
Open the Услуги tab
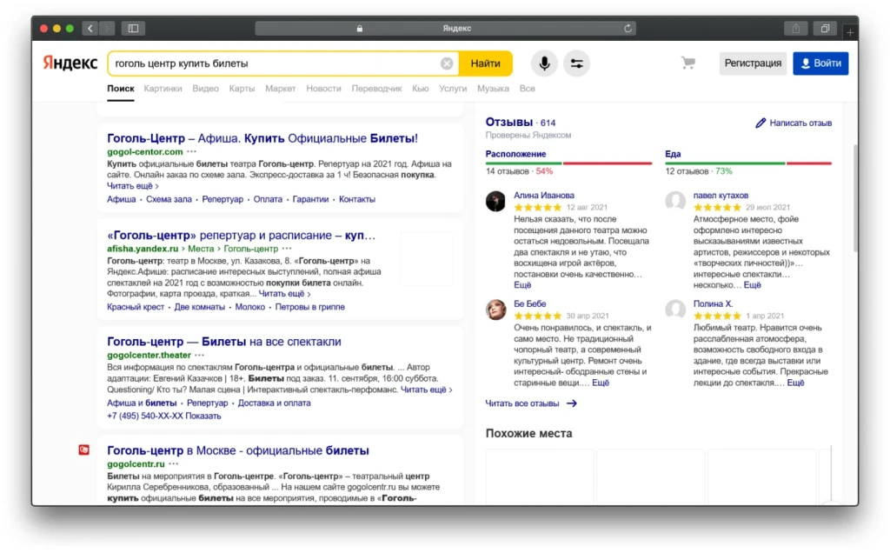(452, 89)
